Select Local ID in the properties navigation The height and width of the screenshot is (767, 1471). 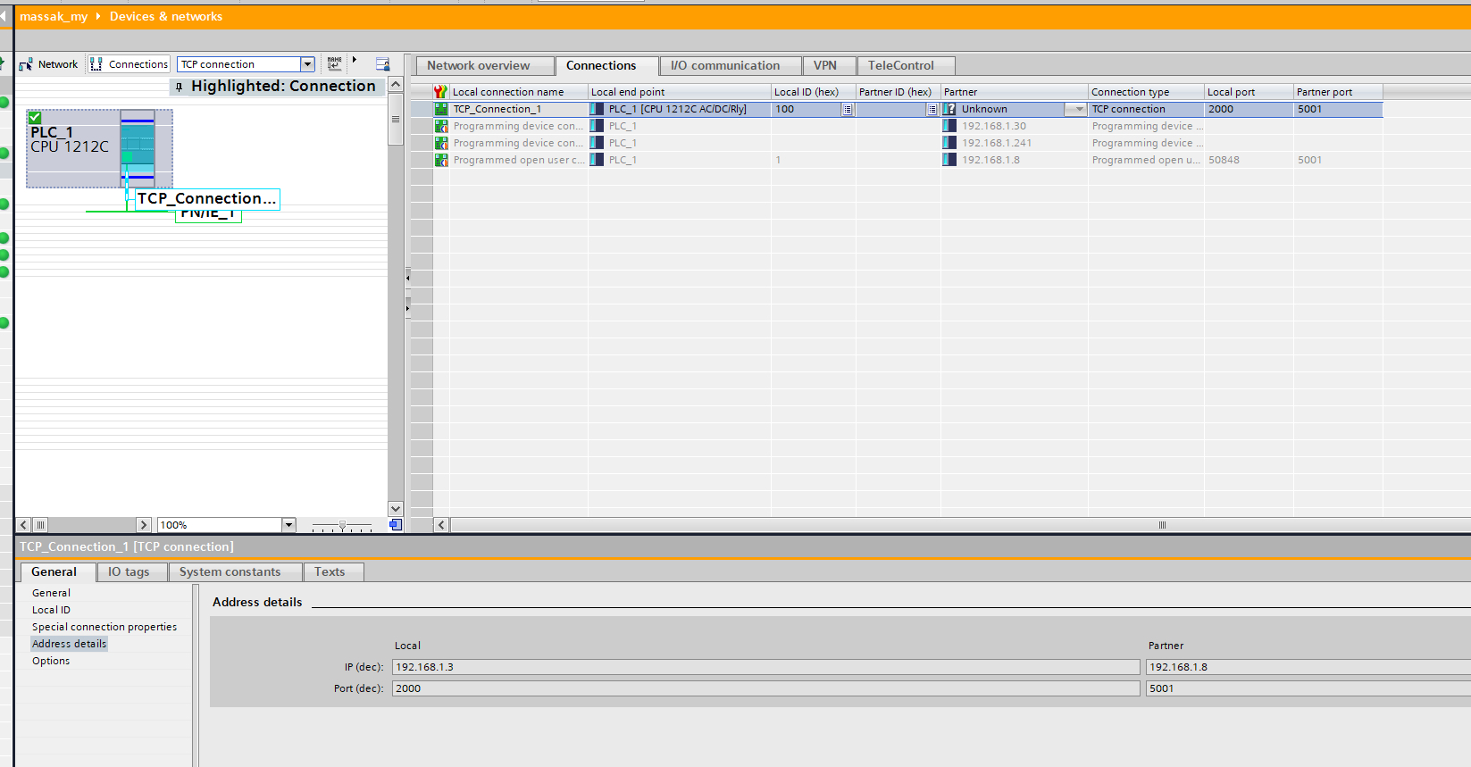click(51, 610)
